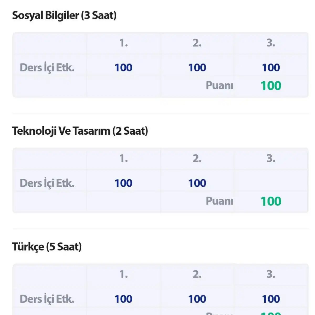Tap Ders İçi Etk. label in Sosyal Bilgiler table
The height and width of the screenshot is (315, 315).
(47, 68)
